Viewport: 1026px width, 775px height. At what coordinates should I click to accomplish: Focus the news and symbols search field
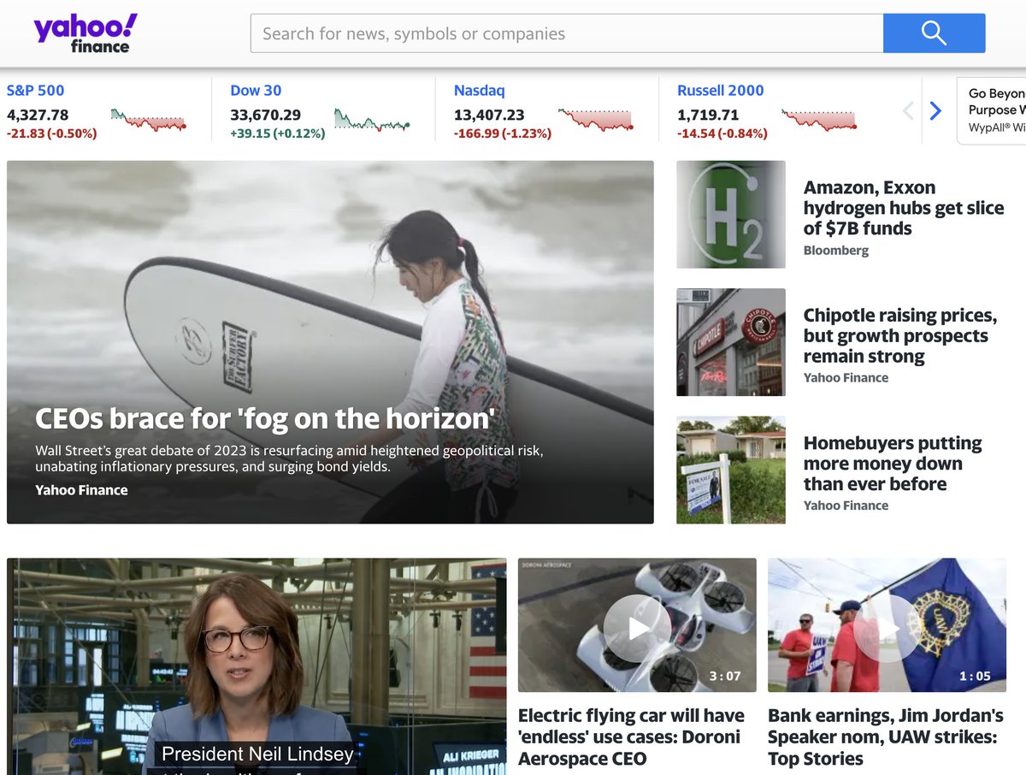(x=567, y=33)
